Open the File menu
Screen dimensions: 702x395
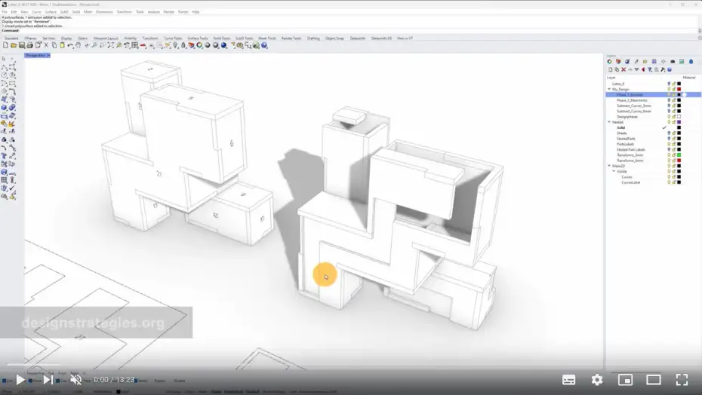coord(4,12)
